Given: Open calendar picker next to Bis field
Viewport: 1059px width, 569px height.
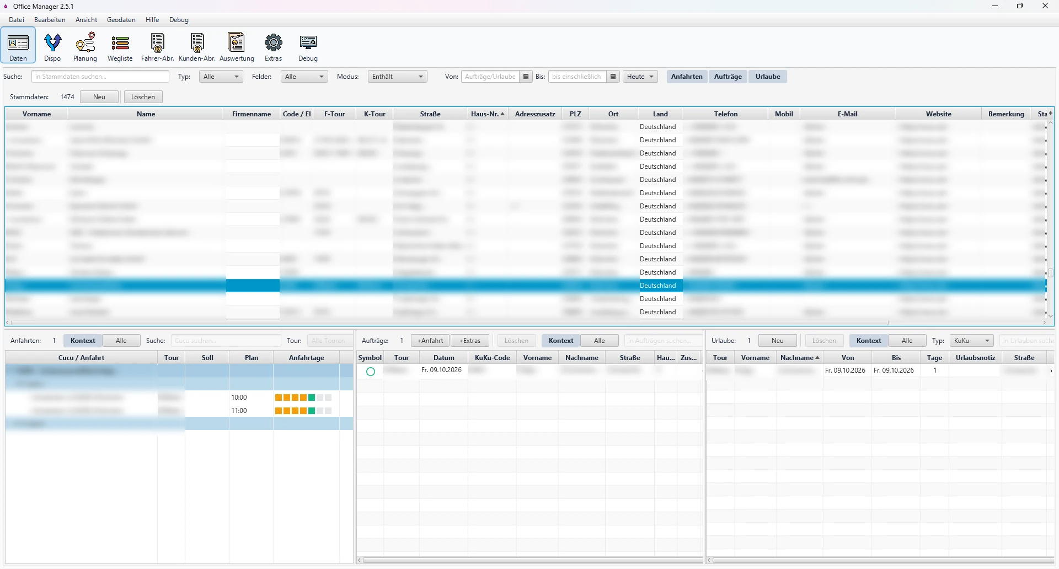Looking at the screenshot, I should [x=613, y=77].
